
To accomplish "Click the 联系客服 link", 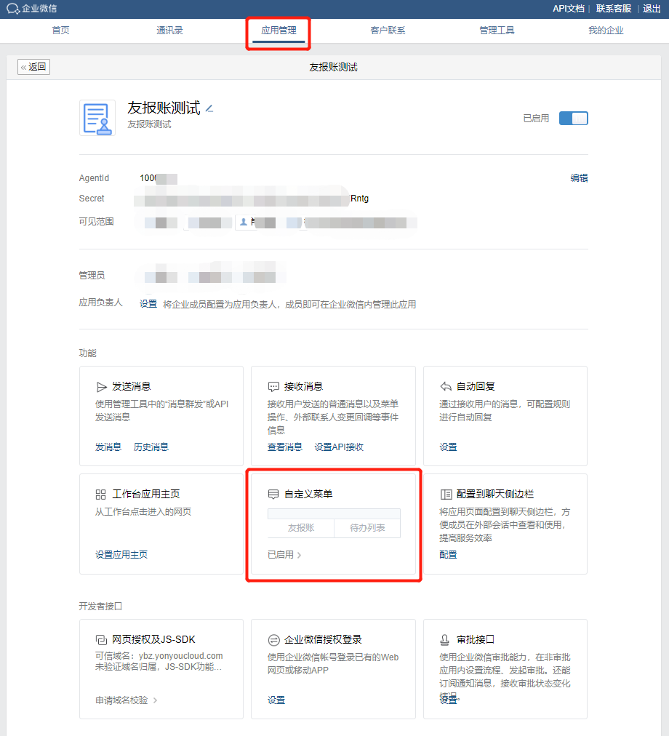I will (614, 9).
